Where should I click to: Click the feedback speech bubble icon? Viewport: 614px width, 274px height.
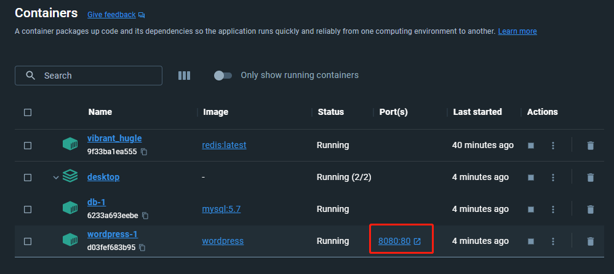[142, 15]
